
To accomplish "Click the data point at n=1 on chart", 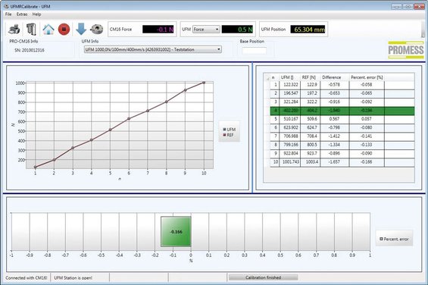I will tap(35, 167).
